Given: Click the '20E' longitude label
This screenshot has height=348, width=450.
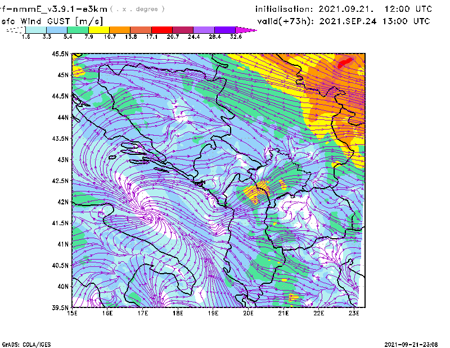Looking at the screenshot, I should pos(248,313).
